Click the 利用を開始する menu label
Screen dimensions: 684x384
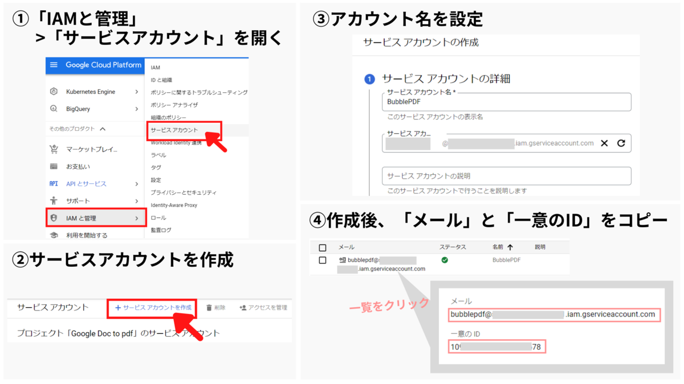[87, 235]
